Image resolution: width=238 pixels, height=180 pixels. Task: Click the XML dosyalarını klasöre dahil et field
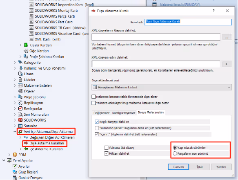point(156,37)
